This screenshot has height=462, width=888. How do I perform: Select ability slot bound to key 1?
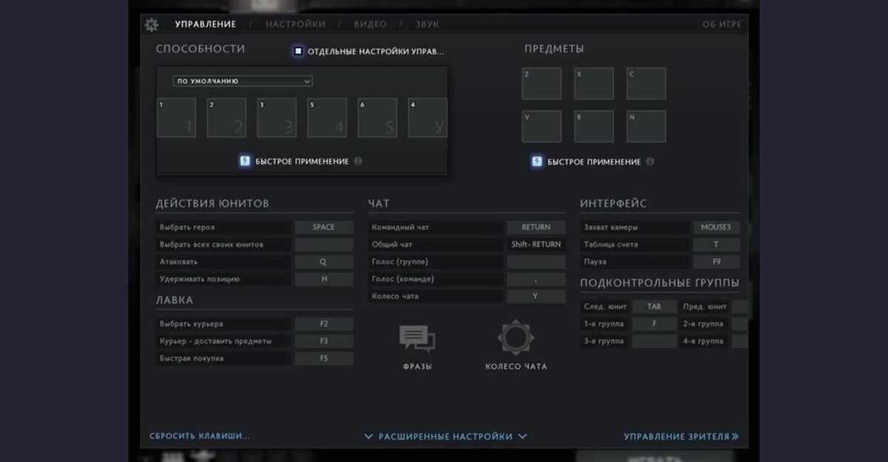(176, 118)
